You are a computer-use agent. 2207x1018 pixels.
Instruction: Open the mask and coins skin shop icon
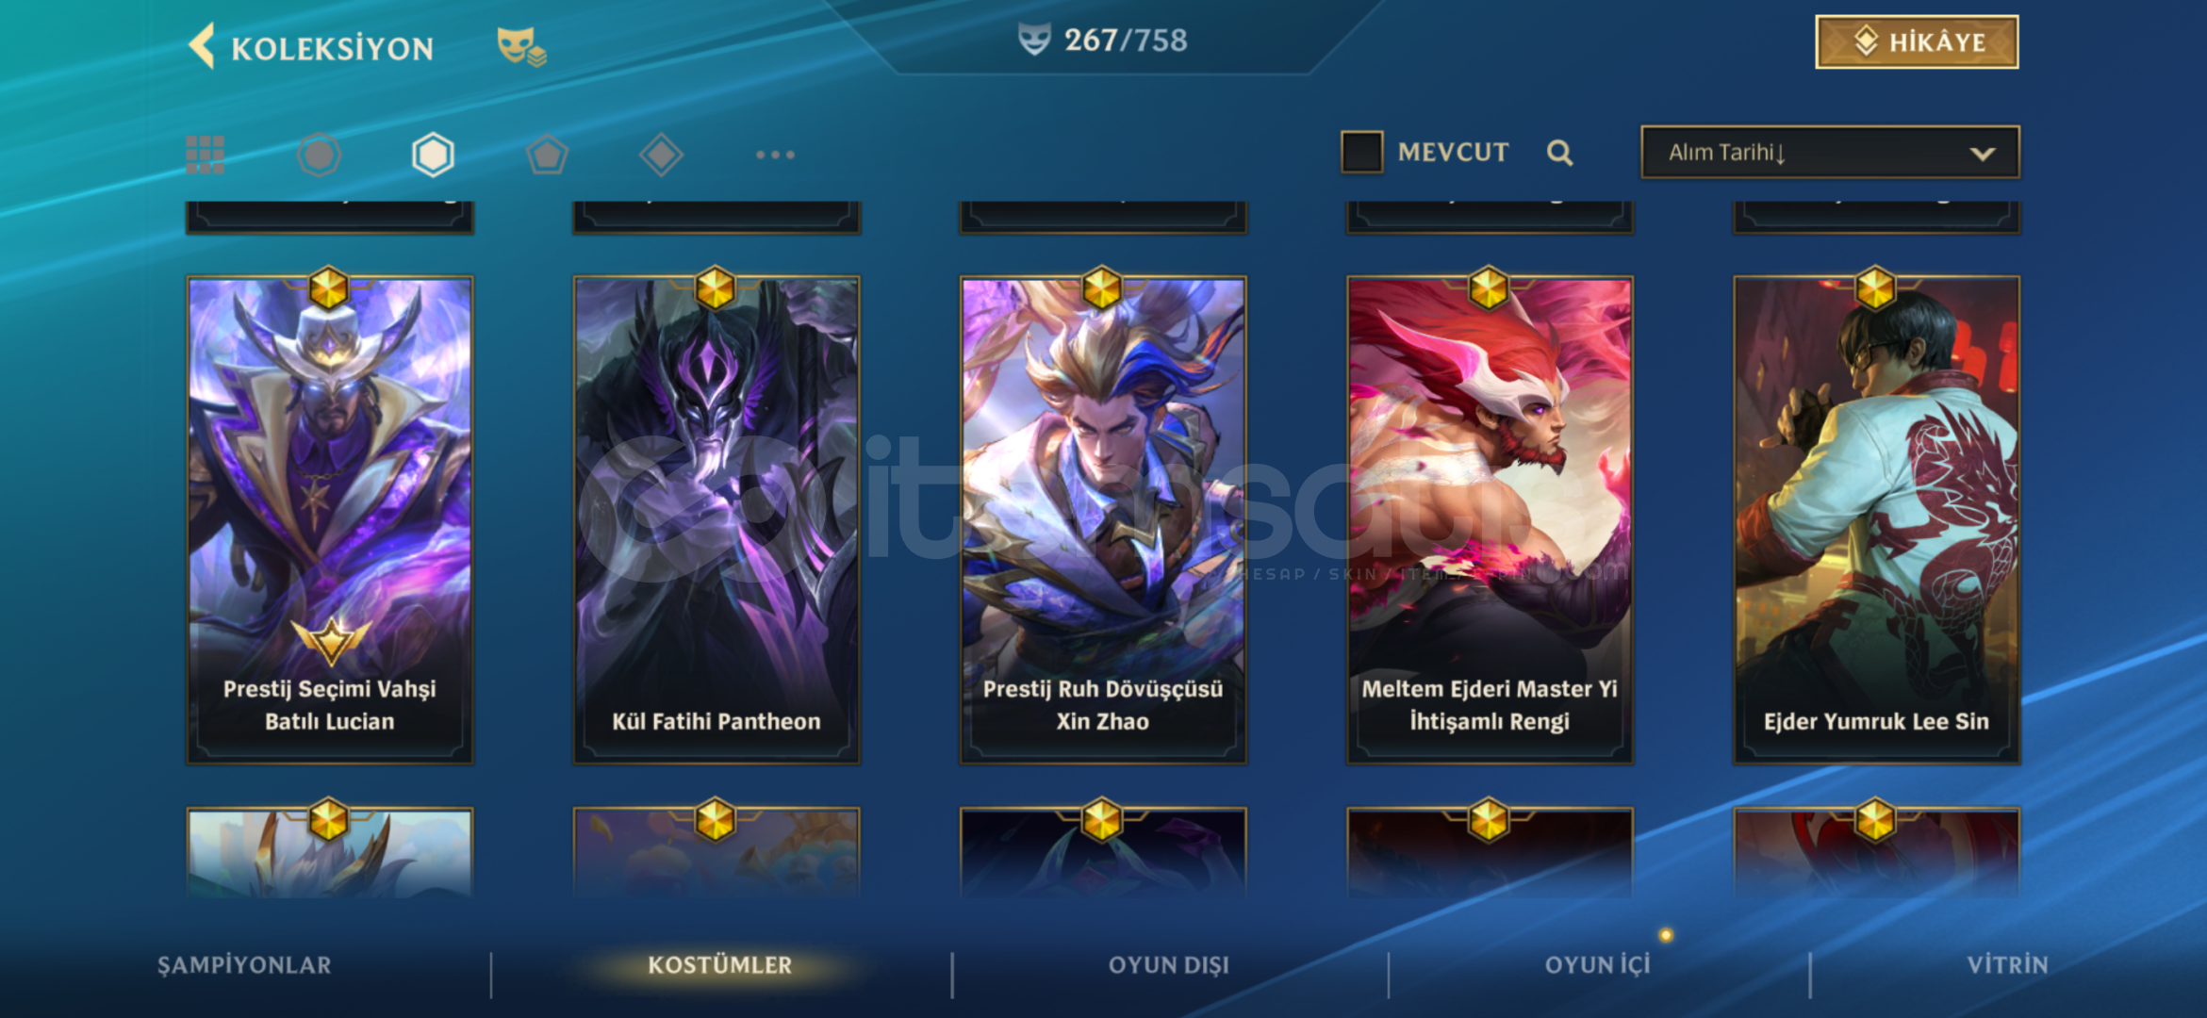[x=521, y=46]
